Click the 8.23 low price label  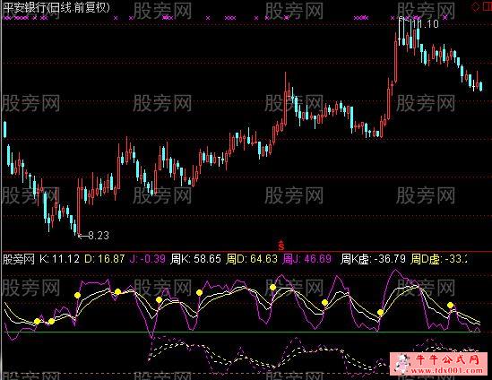(x=99, y=236)
